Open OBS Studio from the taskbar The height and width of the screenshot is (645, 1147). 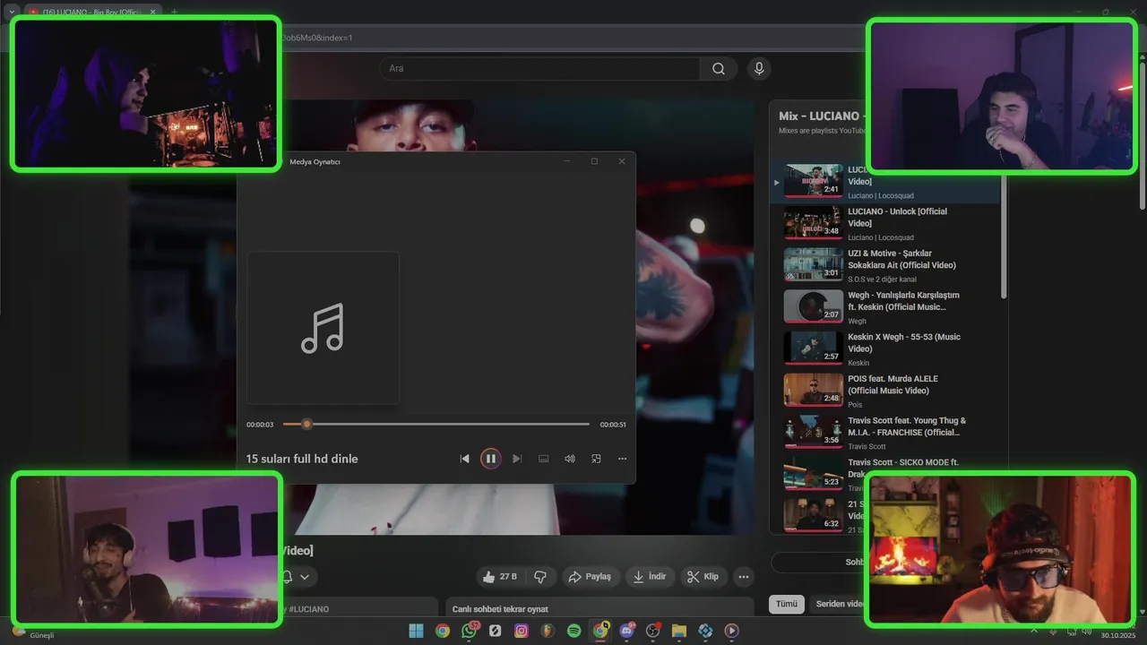[653, 631]
